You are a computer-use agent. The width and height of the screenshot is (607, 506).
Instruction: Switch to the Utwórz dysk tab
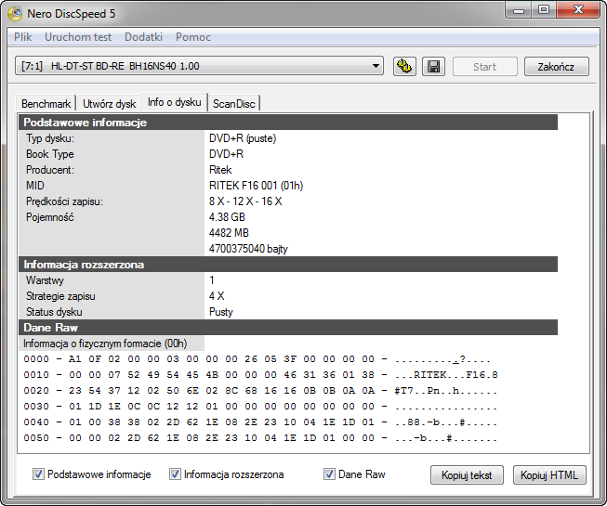click(x=109, y=104)
